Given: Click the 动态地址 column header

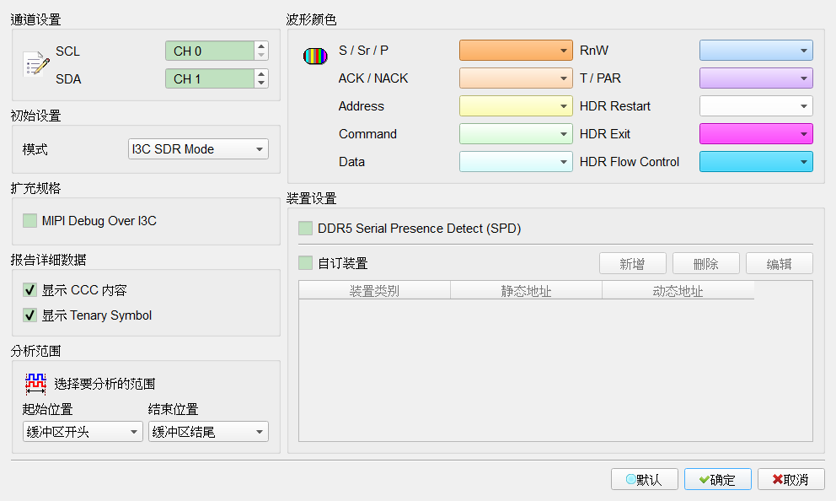Looking at the screenshot, I should [x=678, y=290].
